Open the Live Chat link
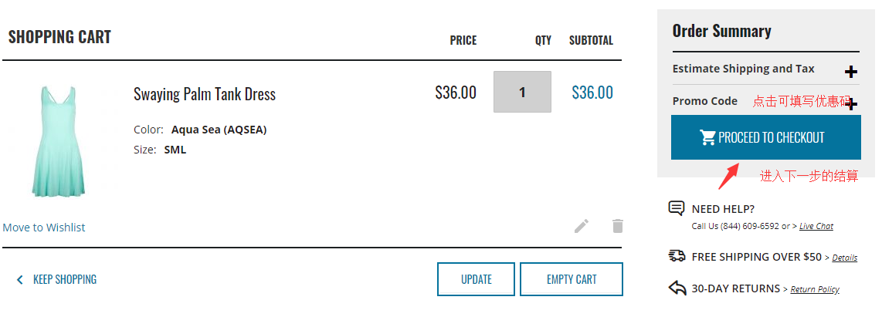Viewport: 882px width, 317px height. [x=816, y=226]
